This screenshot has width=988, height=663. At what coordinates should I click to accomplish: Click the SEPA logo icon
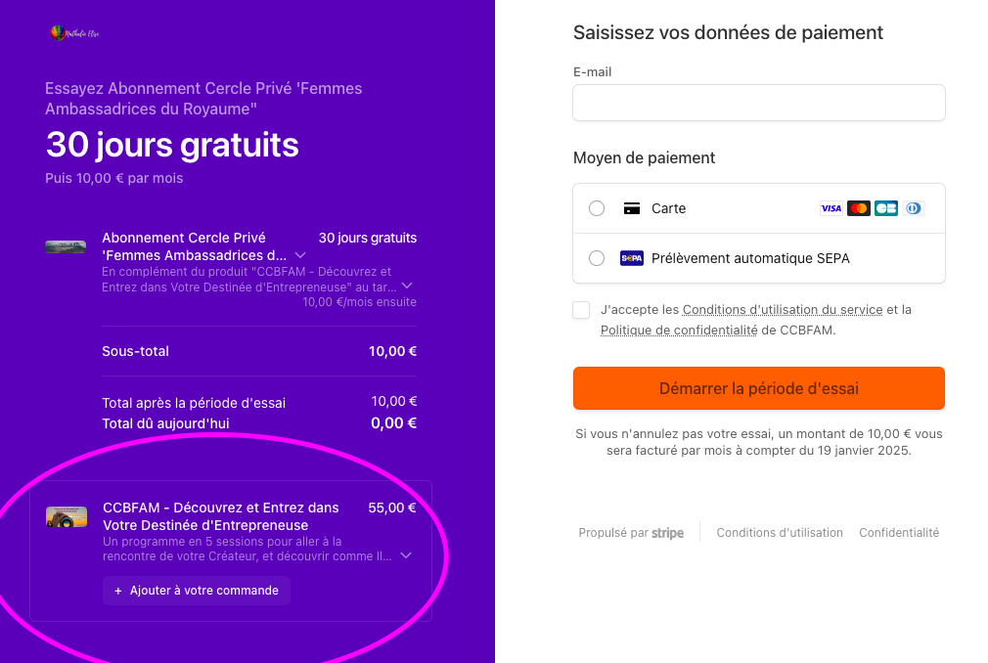coord(632,258)
